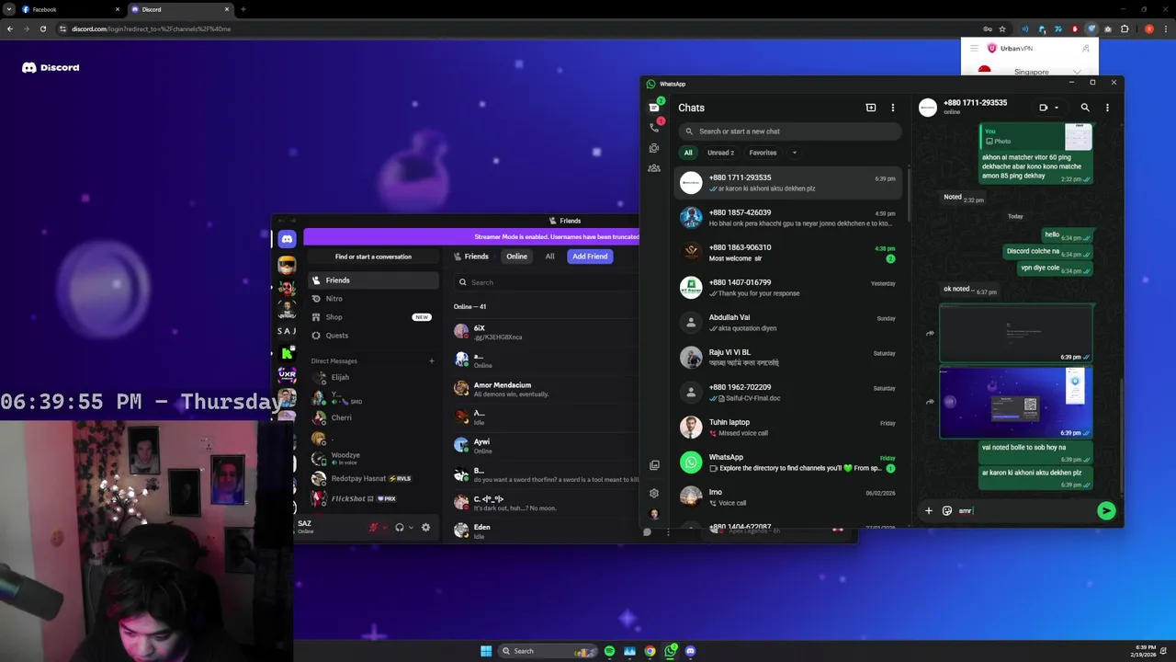Open the green K server in Discord
Image resolution: width=1176 pixels, height=662 pixels.
click(x=287, y=353)
